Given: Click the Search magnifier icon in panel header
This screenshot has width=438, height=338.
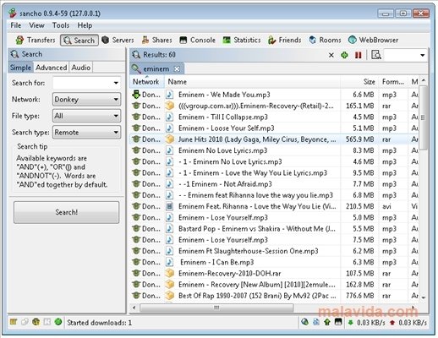Looking at the screenshot, I should click(x=14, y=54).
